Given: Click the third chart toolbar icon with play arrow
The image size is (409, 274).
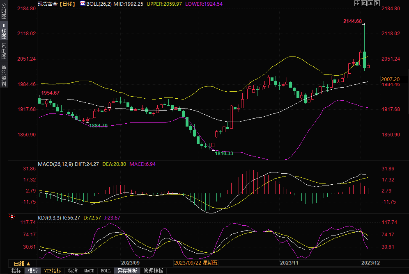Looking at the screenshot, I should pyautogui.click(x=370, y=3).
